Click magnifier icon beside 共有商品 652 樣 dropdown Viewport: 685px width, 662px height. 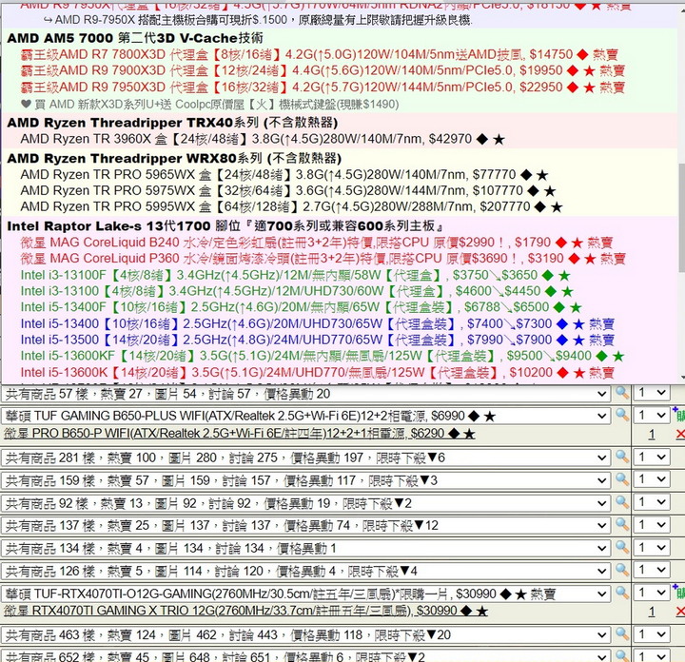point(621,655)
